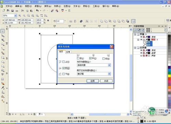
Task: Click the Open file folder icon
Action: point(8,11)
